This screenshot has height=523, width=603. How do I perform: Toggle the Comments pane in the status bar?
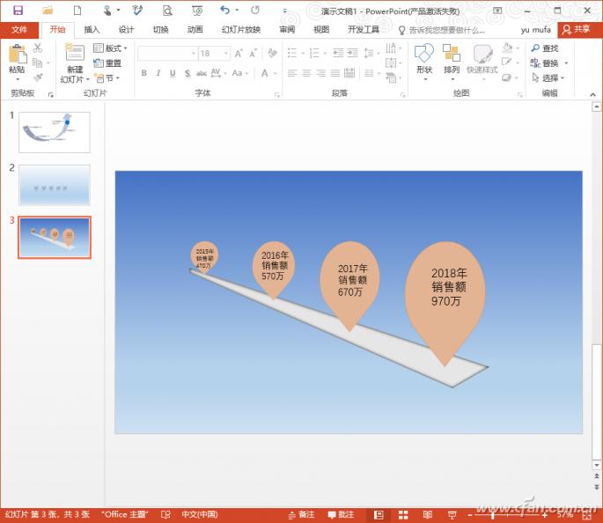341,515
